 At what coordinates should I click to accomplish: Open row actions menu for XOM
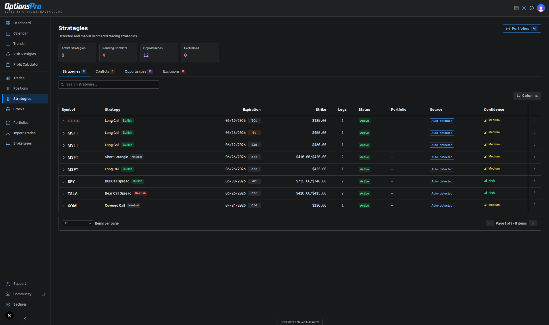[535, 205]
